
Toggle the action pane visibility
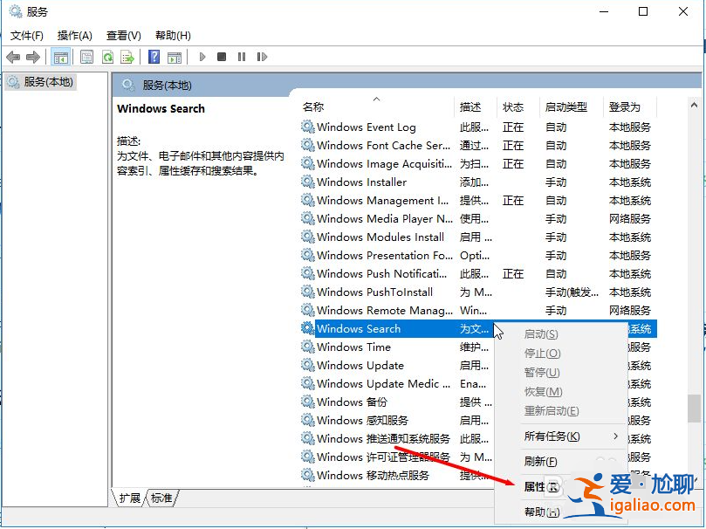coord(175,56)
